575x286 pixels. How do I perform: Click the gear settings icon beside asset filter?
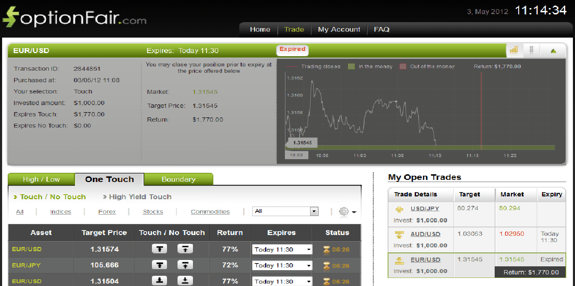(344, 212)
